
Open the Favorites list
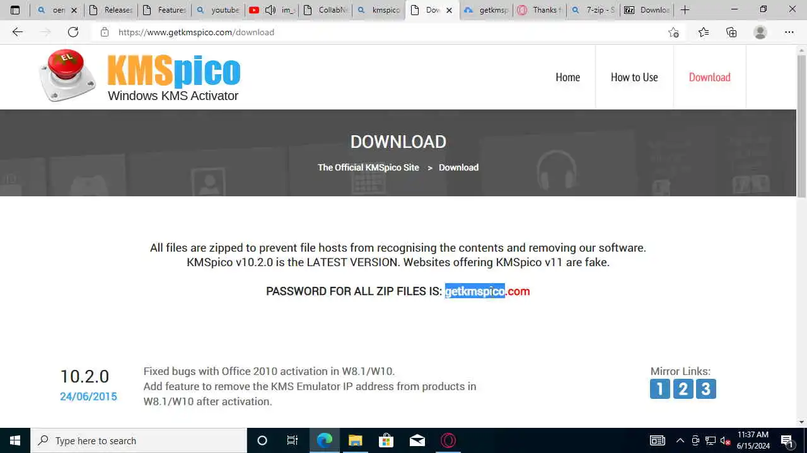tap(704, 32)
